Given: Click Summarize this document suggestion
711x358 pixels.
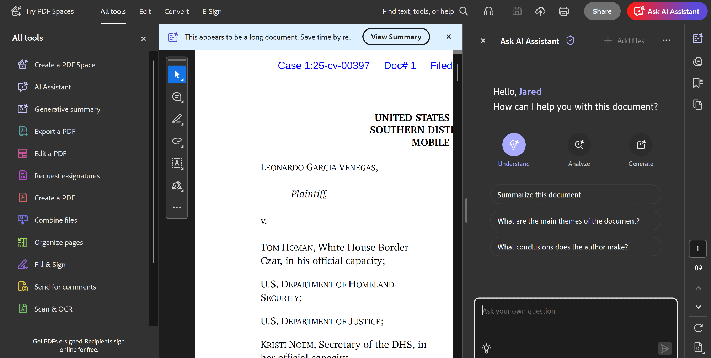Looking at the screenshot, I should click(575, 195).
